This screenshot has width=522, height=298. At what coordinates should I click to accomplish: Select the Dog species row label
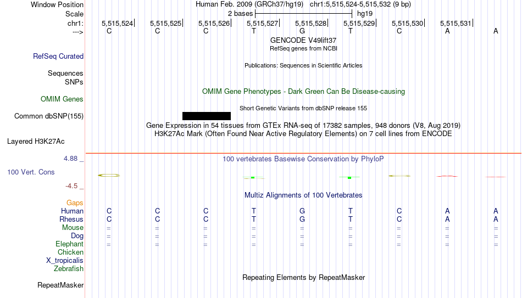click(x=77, y=236)
